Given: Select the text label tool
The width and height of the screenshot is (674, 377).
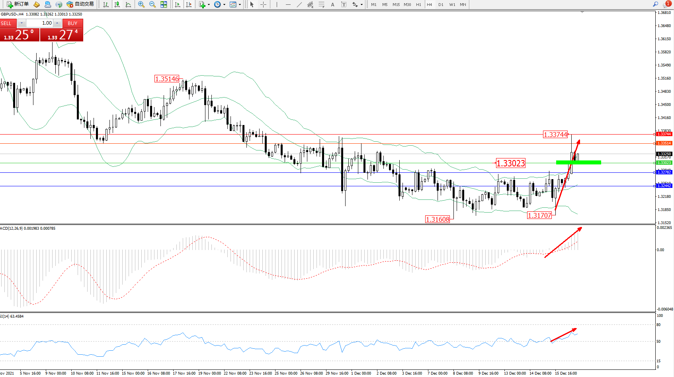Looking at the screenshot, I should pyautogui.click(x=344, y=4).
